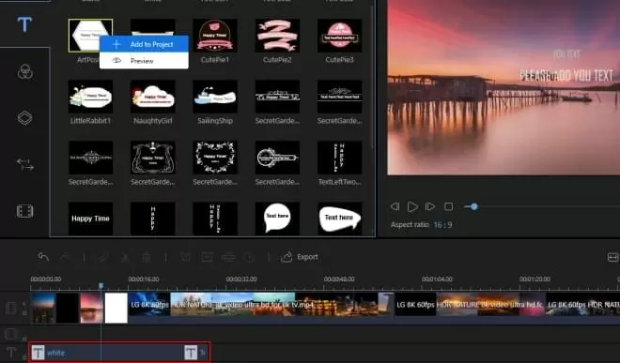Choose Preview from the context menu
The height and width of the screenshot is (363, 620).
point(144,60)
